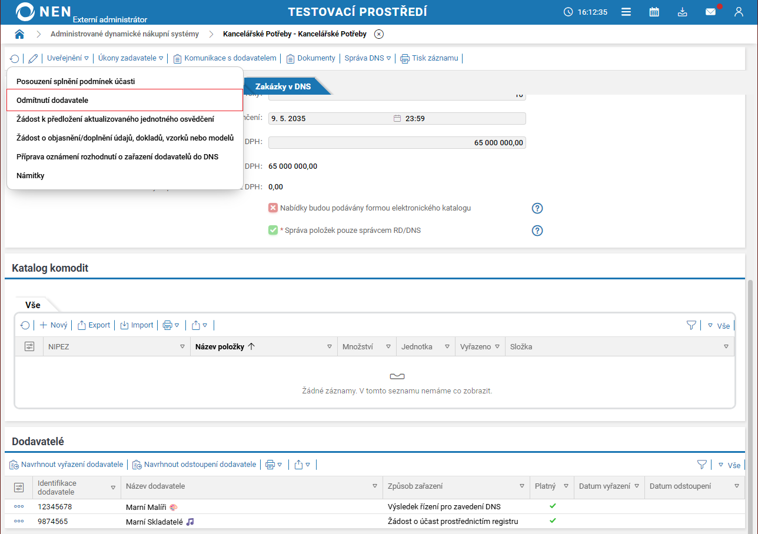Open column settings in Dodavatelé table

[x=19, y=488]
